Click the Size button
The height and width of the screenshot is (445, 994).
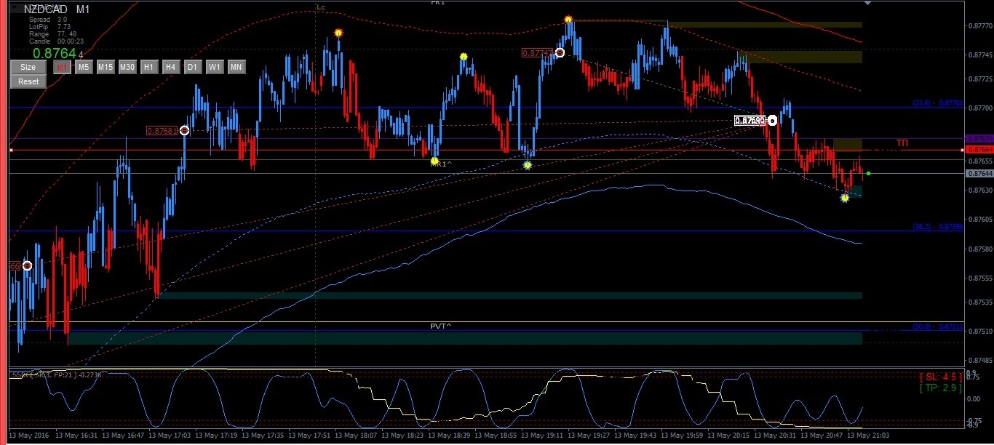[28, 67]
